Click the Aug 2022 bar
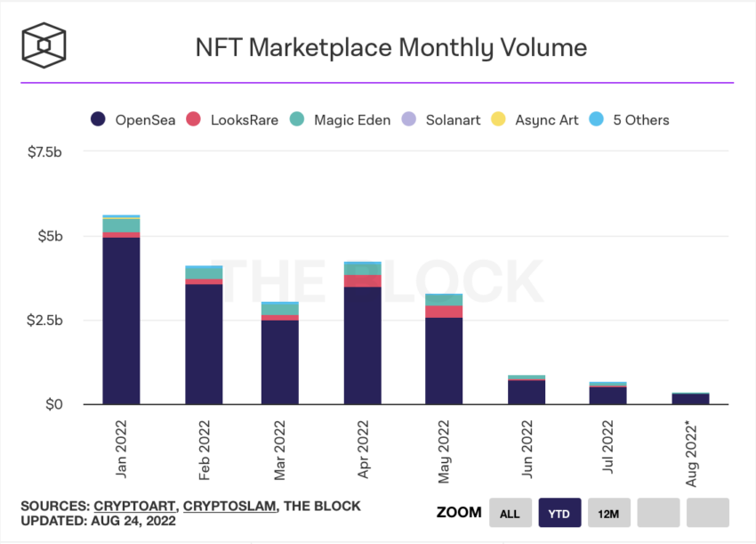Image resolution: width=756 pixels, height=544 pixels. 691,398
